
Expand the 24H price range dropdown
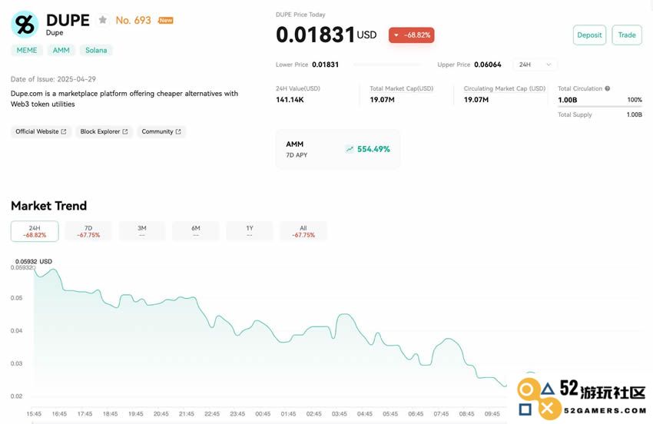535,65
